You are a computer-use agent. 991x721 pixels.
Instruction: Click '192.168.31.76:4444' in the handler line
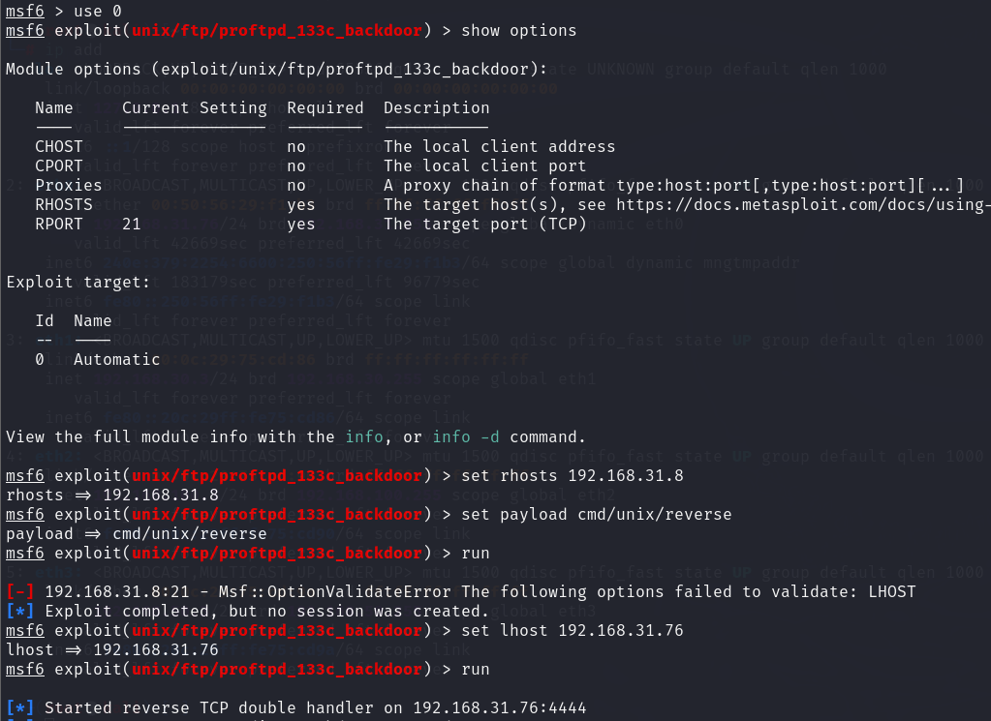[x=499, y=708]
